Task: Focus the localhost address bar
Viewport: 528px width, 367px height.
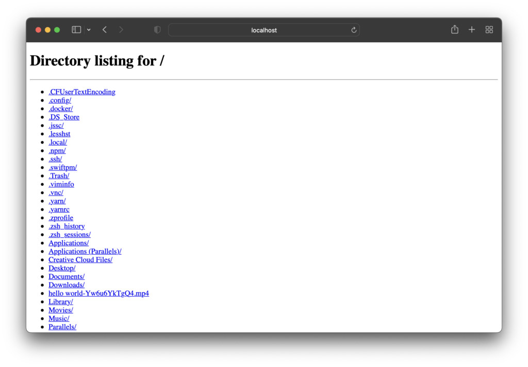Action: 263,30
